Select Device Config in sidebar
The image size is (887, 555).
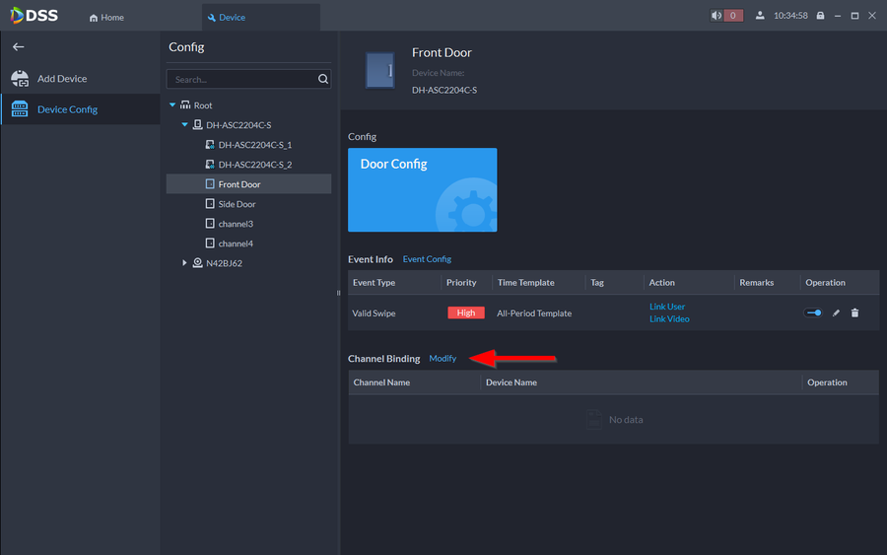(x=80, y=109)
